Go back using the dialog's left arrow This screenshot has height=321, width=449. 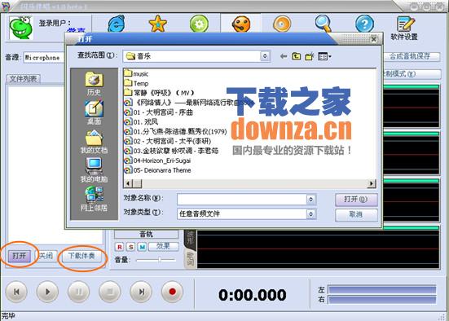[284, 56]
